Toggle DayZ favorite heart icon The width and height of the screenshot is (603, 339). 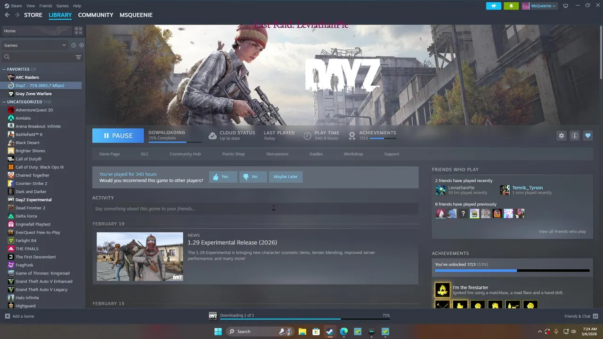[x=587, y=136]
